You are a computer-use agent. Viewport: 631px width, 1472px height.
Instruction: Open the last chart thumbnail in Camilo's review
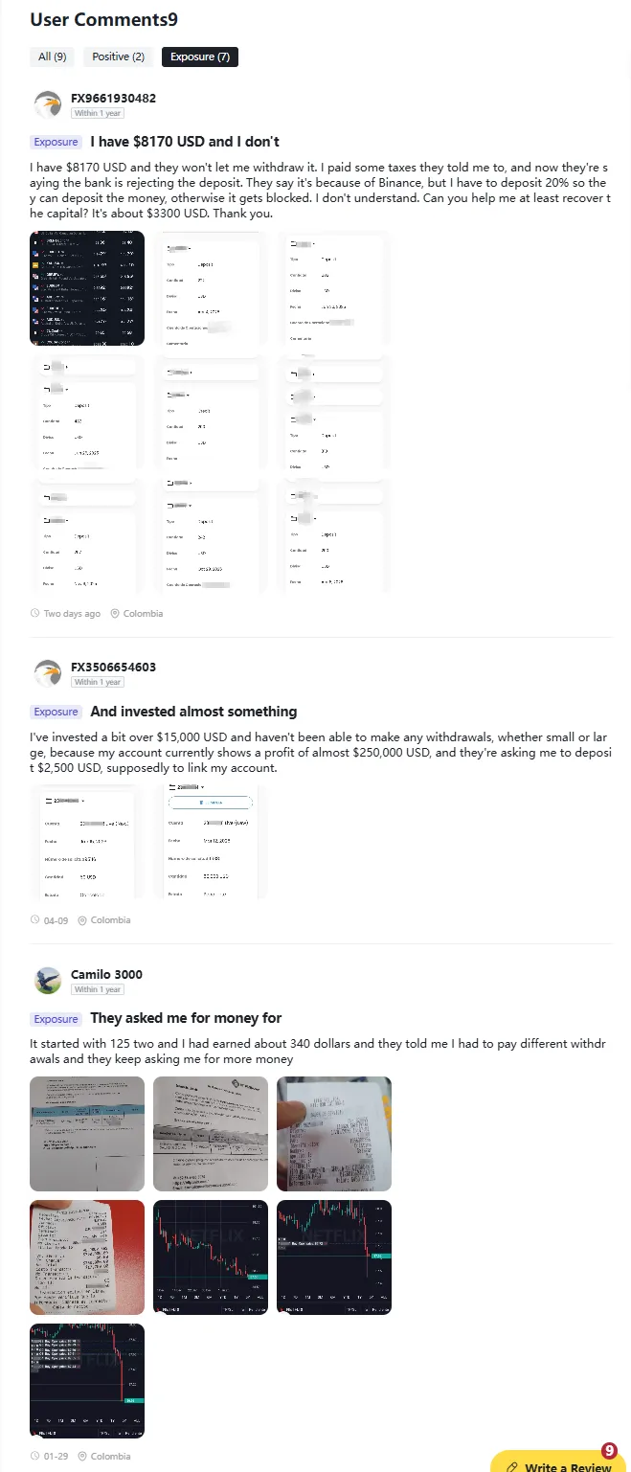coord(87,1381)
